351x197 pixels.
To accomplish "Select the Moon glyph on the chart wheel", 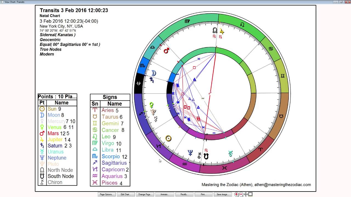I will (154, 73).
